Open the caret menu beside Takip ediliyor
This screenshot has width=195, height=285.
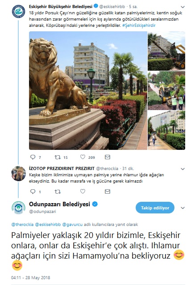pos(183,208)
